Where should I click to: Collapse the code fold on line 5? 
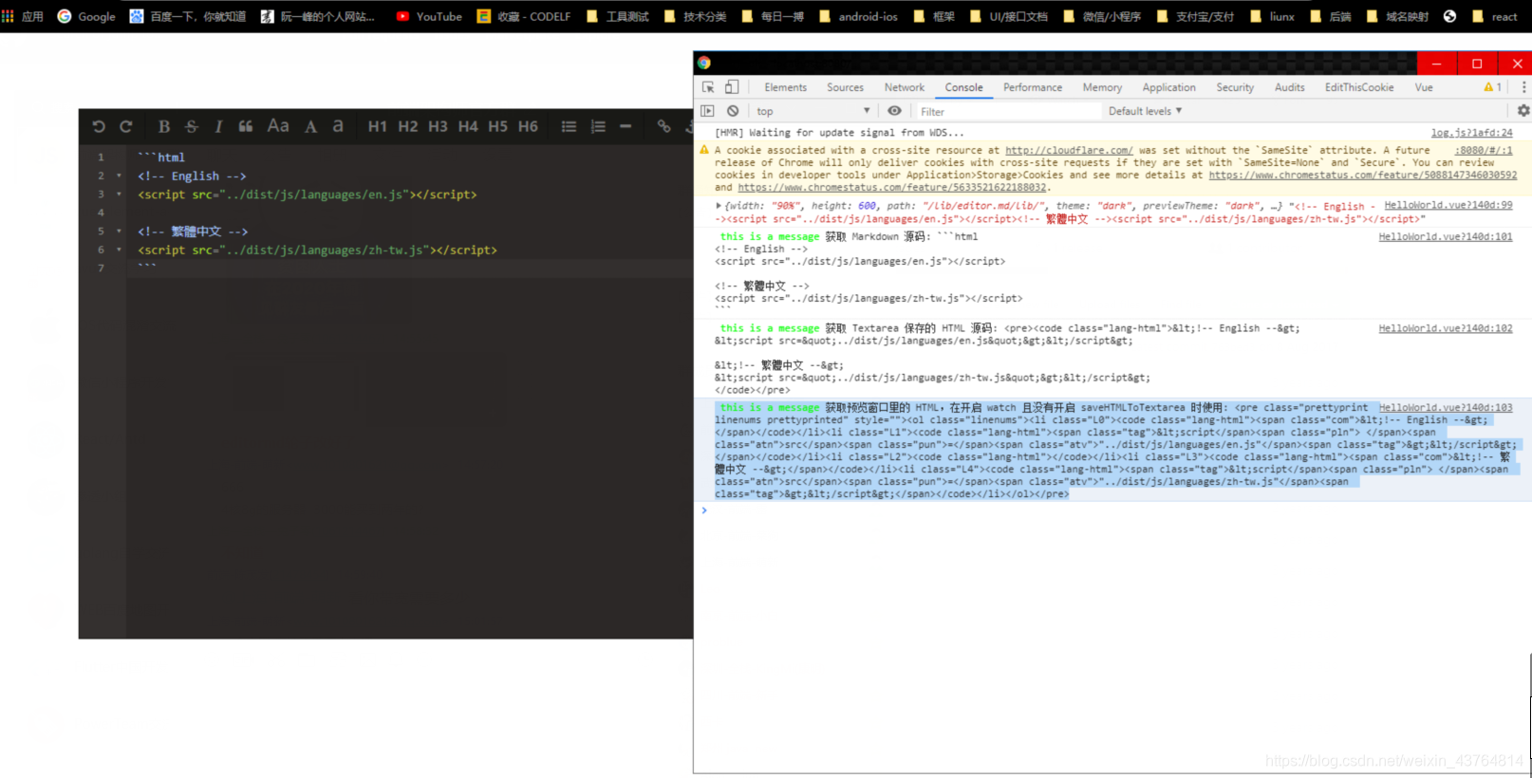coord(119,232)
